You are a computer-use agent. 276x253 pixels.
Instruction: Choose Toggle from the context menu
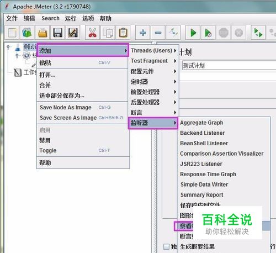[83, 150]
